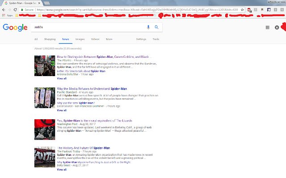Click the browser back arrow
Viewport: 286px width, 178px height.
[x=4, y=10]
